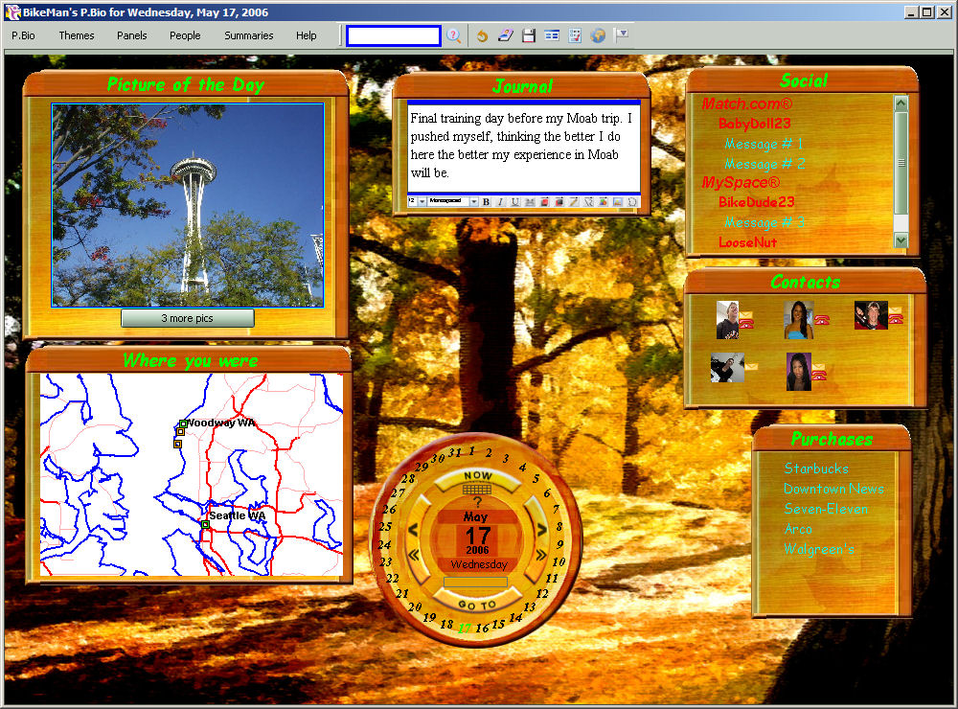958x709 pixels.
Task: Open the checklist icon in toolbar
Action: 575,35
